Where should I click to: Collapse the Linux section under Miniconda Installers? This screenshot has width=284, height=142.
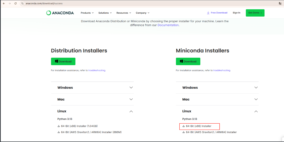[217, 111]
